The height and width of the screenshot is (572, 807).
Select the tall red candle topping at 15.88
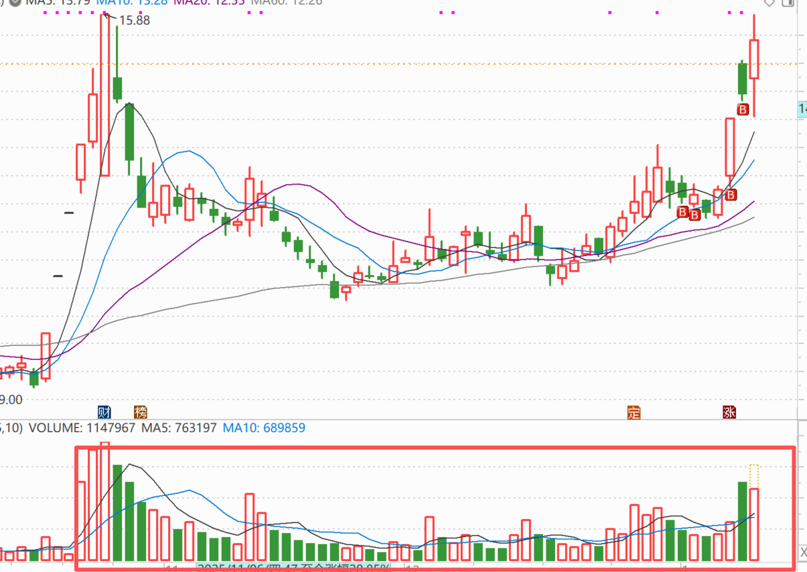coord(104,94)
